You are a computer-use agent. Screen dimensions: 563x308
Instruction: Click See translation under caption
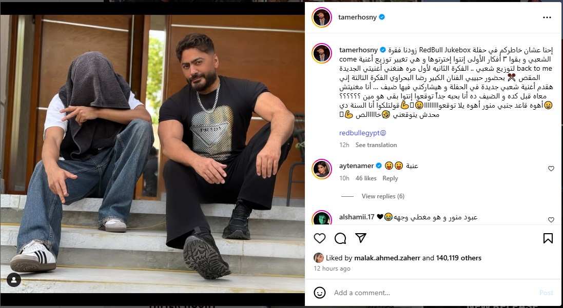[x=376, y=145]
